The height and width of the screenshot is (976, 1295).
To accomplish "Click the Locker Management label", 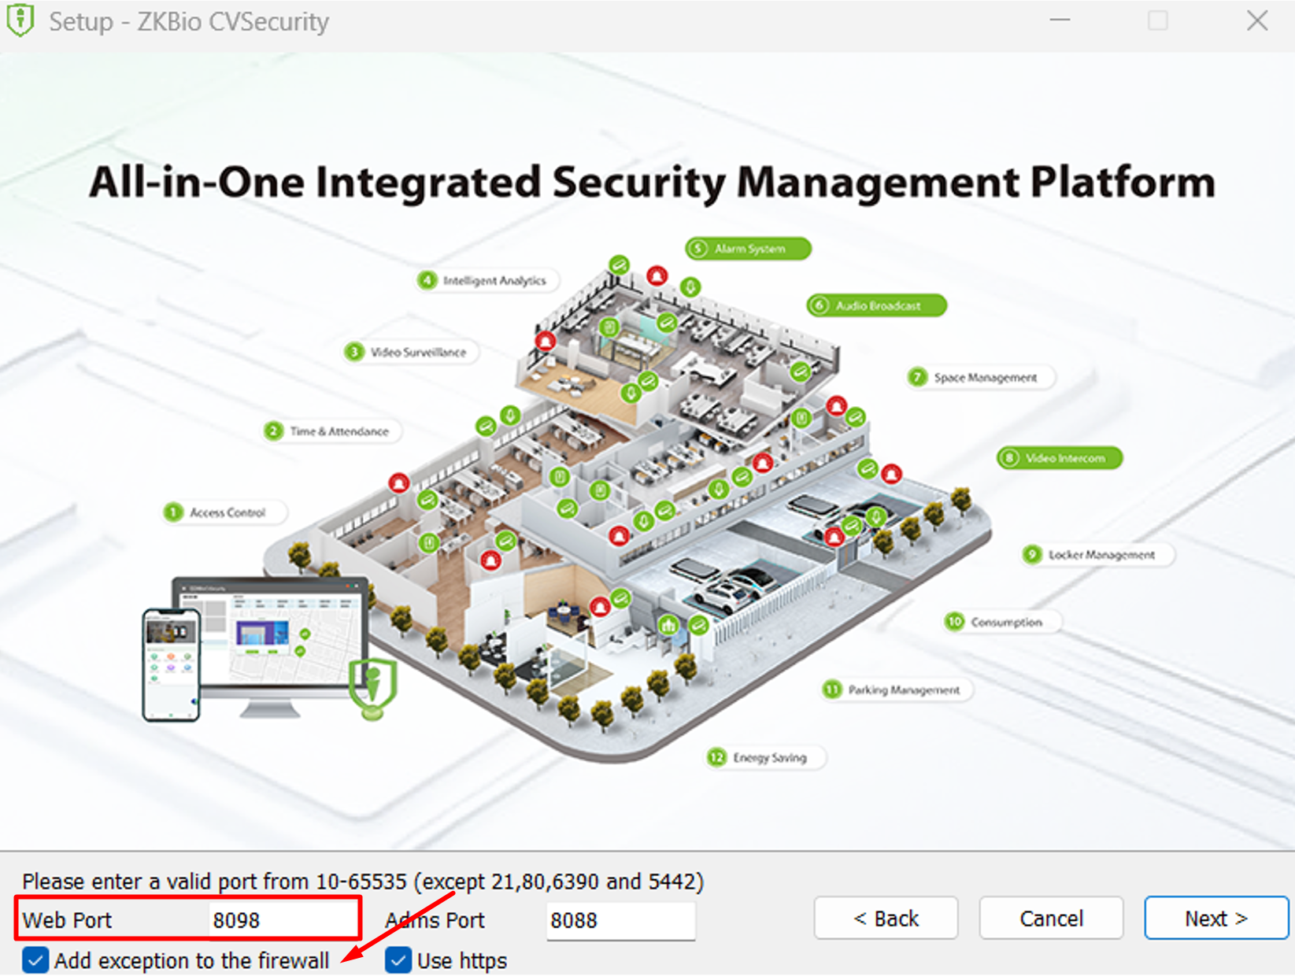I will [x=1097, y=555].
